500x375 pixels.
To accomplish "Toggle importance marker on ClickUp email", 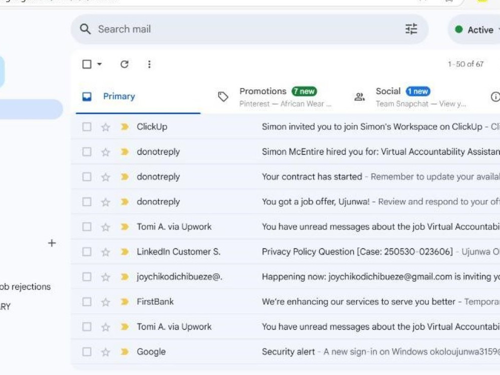I will pyautogui.click(x=124, y=127).
